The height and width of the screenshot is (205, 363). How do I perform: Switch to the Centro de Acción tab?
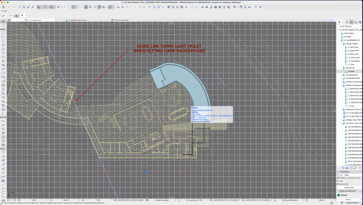121,20
